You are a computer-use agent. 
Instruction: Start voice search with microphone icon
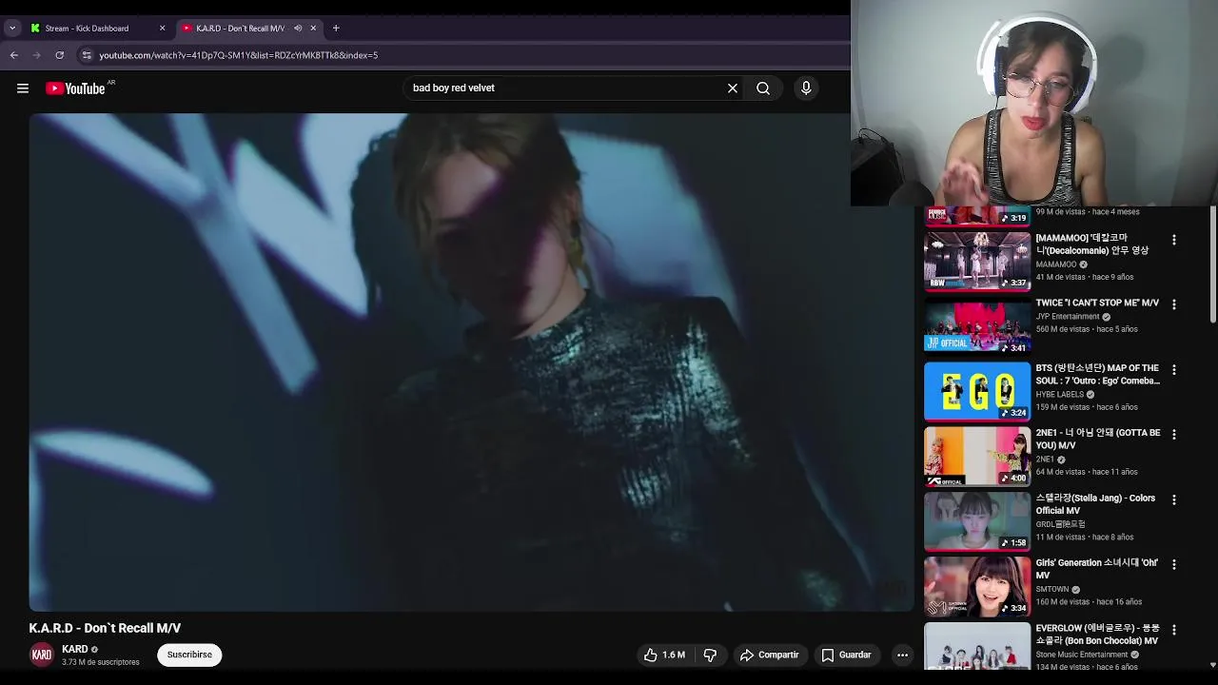(806, 88)
